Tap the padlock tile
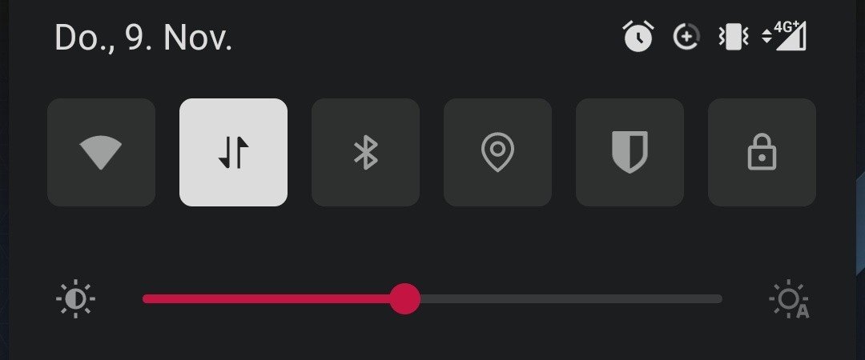The image size is (865, 360). pos(762,152)
